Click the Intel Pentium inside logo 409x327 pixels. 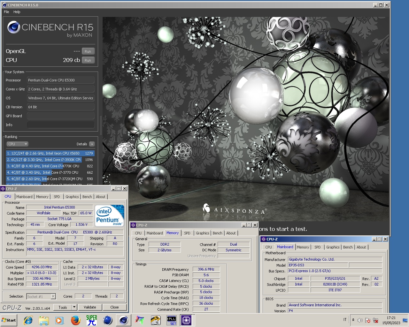[x=110, y=216]
